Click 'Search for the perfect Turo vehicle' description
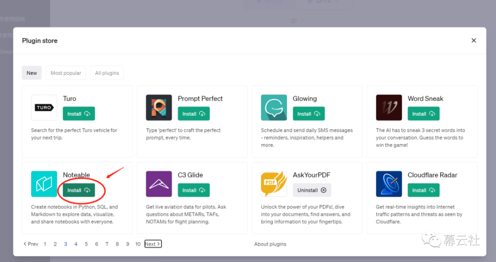 point(74,134)
